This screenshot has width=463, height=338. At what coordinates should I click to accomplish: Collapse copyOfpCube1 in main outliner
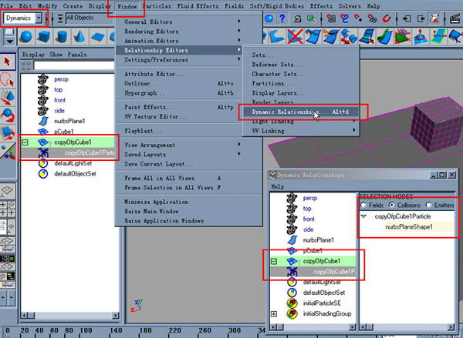tap(25, 142)
